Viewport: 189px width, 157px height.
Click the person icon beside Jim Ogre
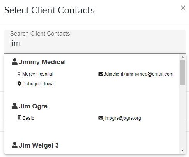click(14, 106)
